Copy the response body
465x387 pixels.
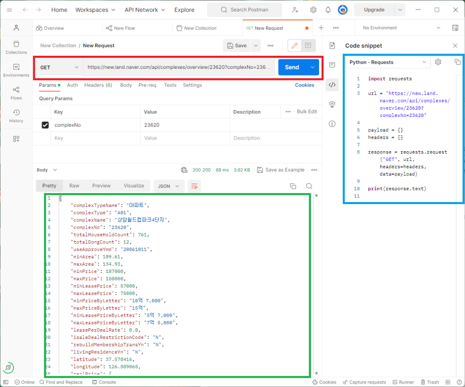[293, 186]
